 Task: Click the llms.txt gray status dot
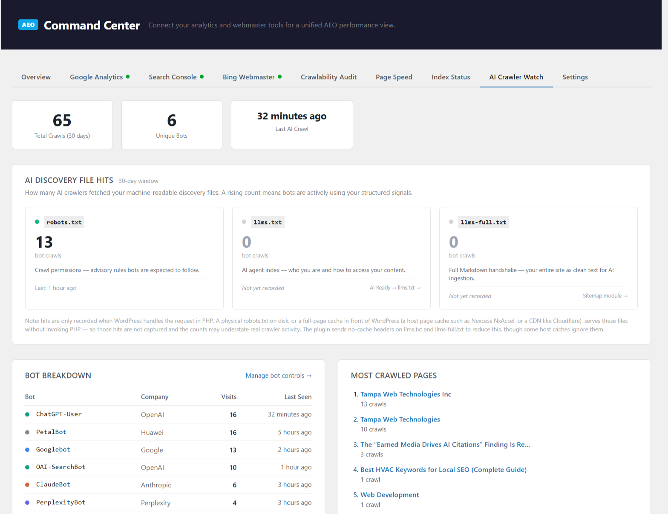tap(244, 222)
